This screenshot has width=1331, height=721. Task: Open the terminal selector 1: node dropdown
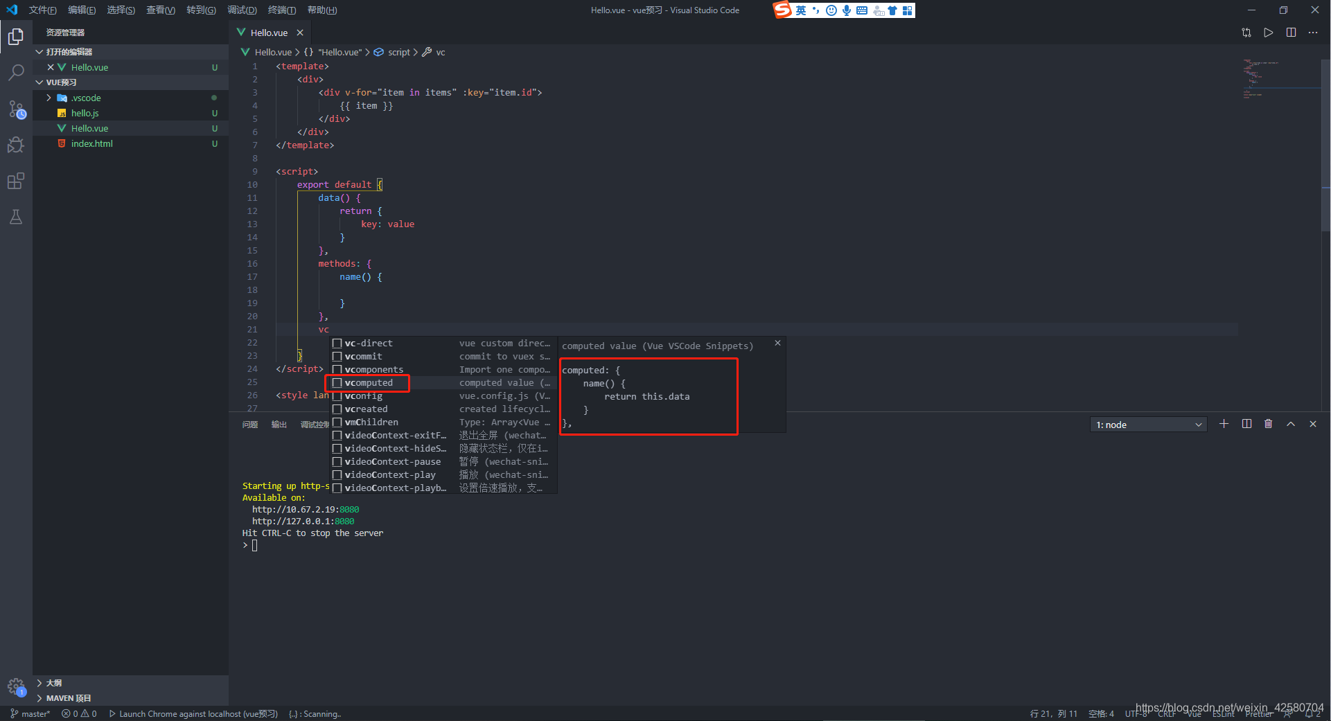pyautogui.click(x=1148, y=425)
